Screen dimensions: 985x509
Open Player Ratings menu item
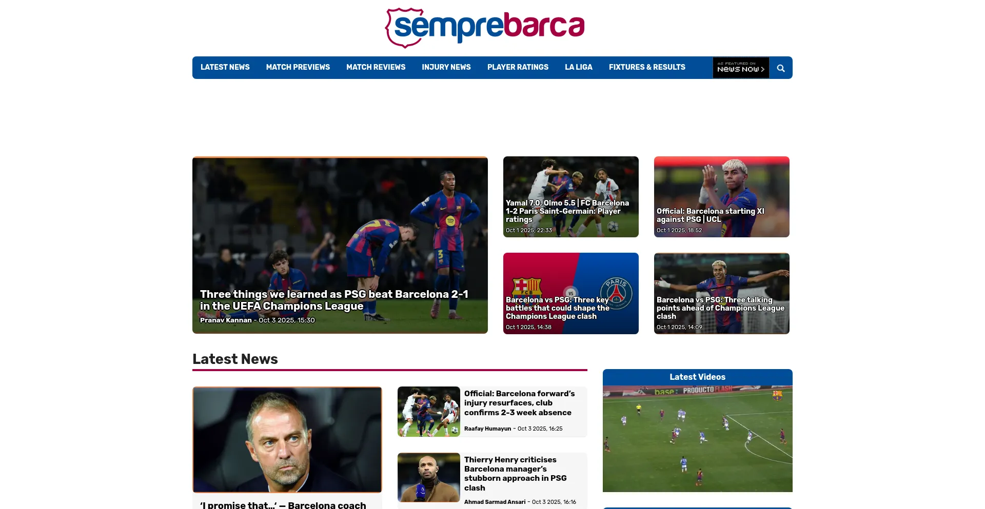[x=518, y=67]
